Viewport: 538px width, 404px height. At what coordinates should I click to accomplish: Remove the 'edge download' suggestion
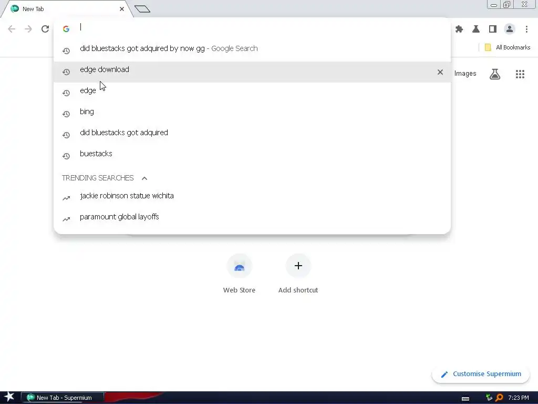(x=440, y=72)
